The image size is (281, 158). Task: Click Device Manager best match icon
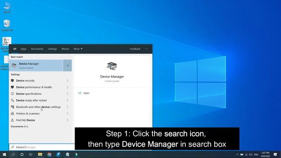click(x=14, y=65)
